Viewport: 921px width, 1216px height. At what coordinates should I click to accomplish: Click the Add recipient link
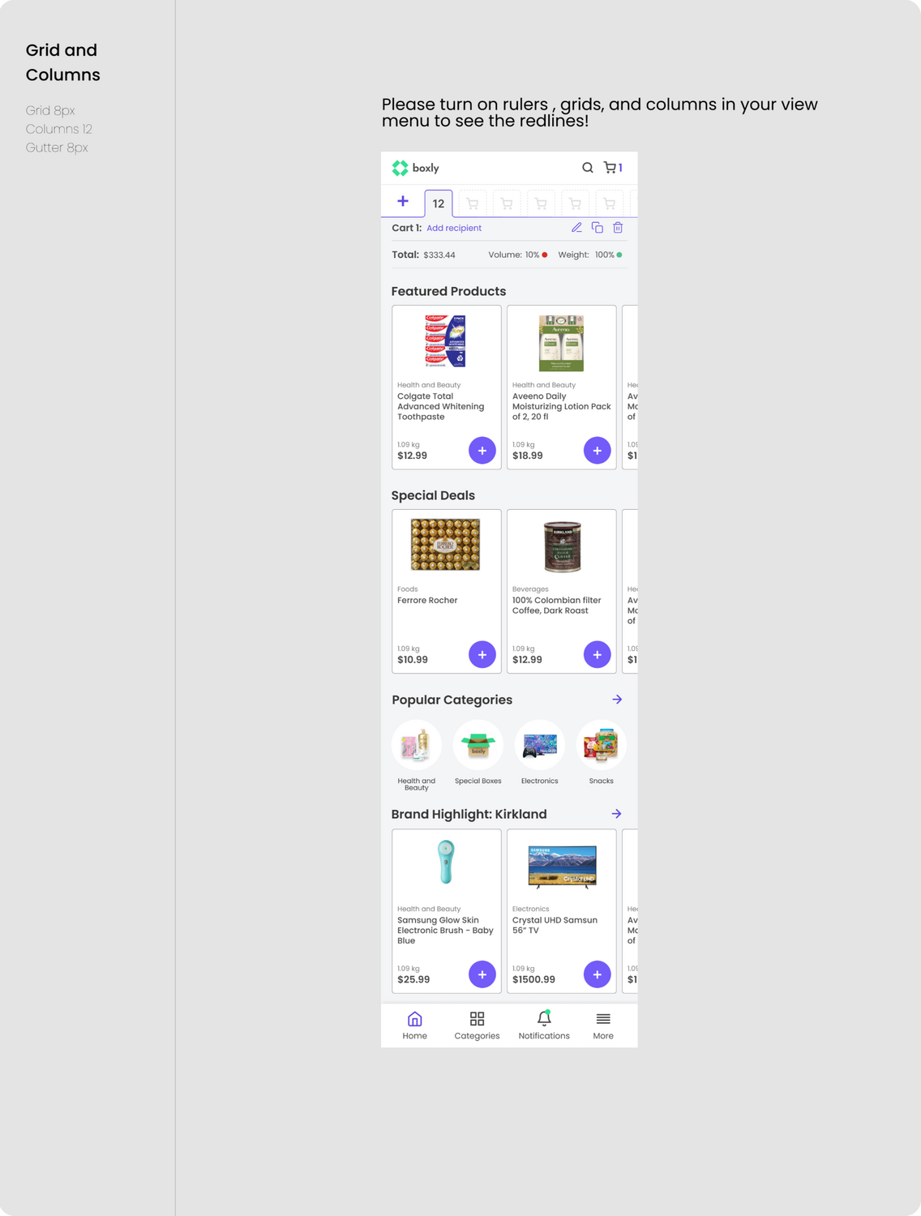[454, 228]
